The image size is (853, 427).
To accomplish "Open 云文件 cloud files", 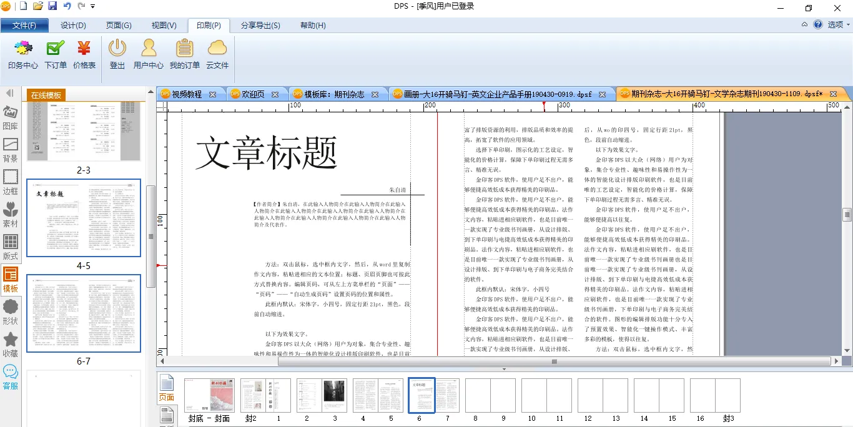I will point(217,54).
